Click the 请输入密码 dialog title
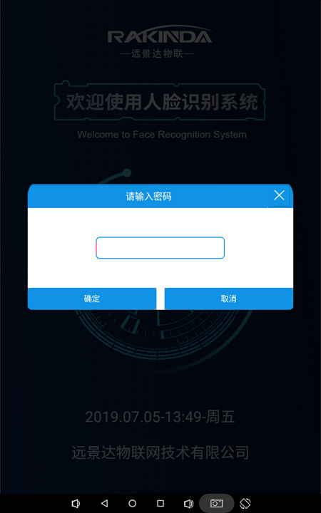This screenshot has height=513, width=321. (x=148, y=197)
